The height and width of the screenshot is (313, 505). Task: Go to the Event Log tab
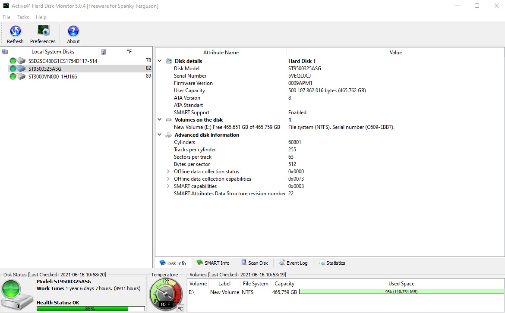click(293, 263)
